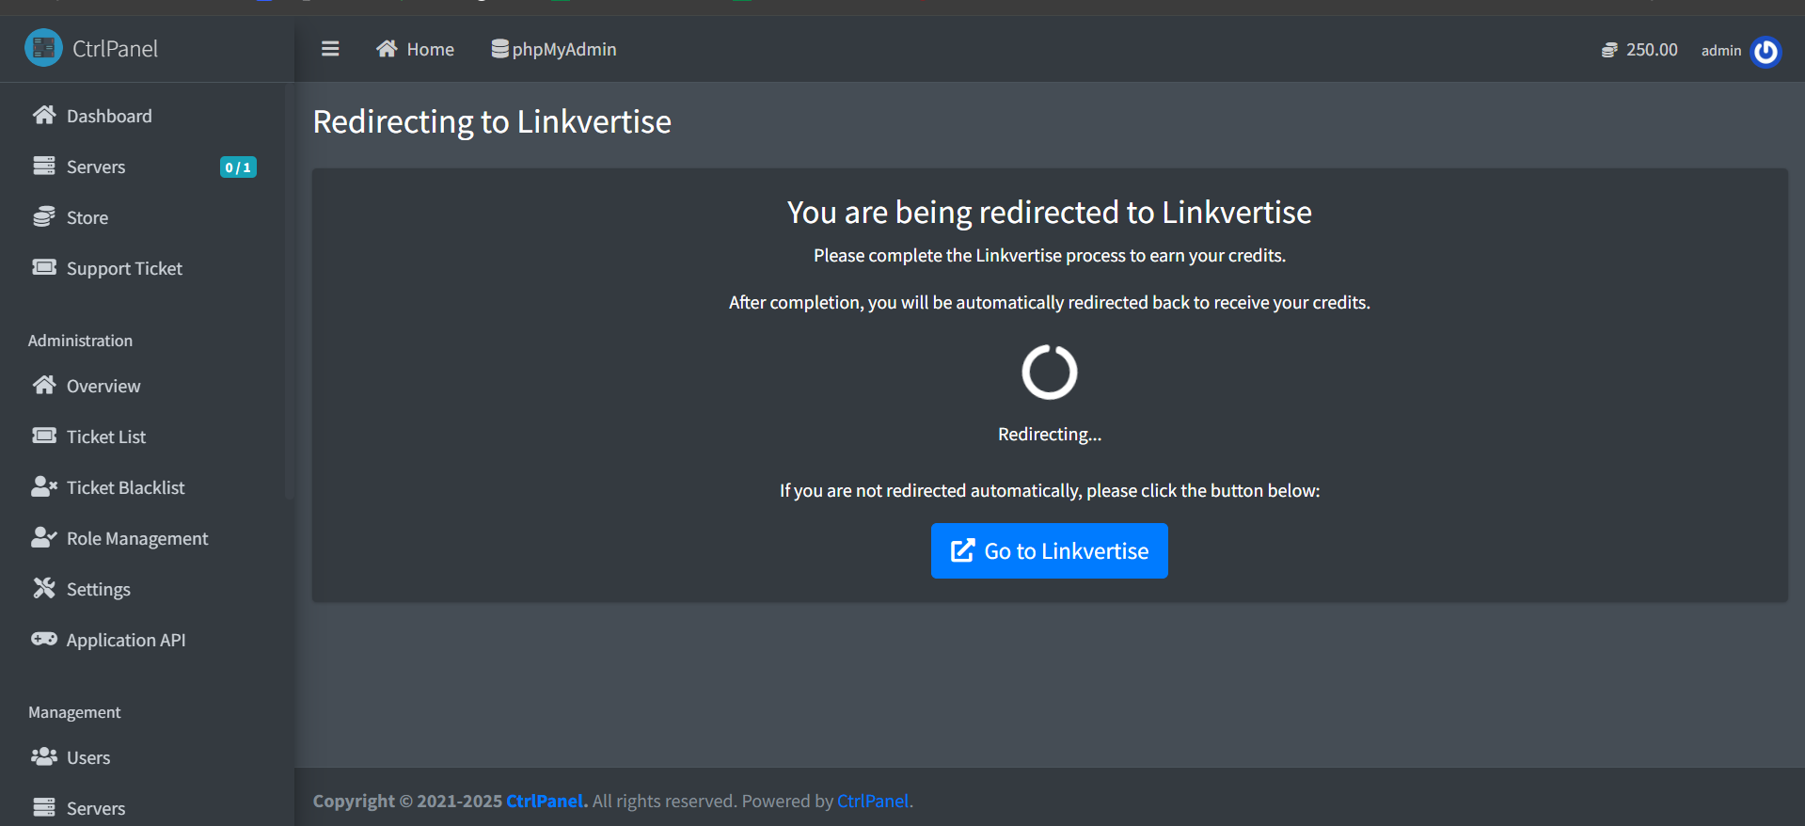
Task: Click the credits coins icon in navbar
Action: click(x=1609, y=50)
